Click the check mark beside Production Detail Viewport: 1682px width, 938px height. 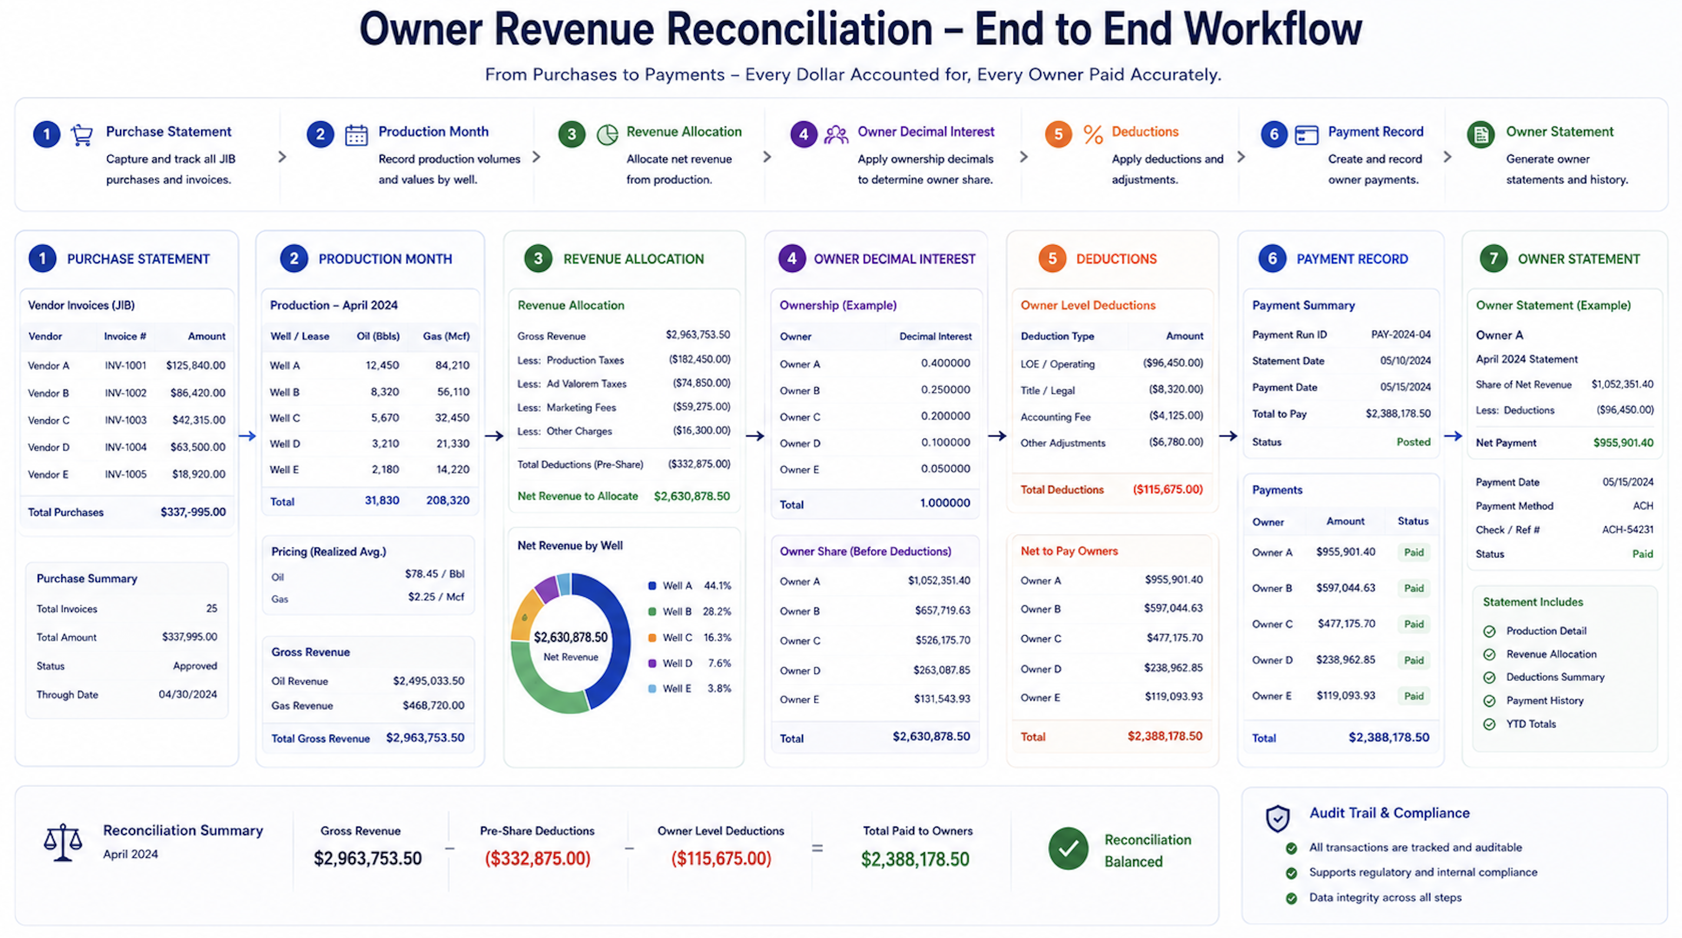[1489, 631]
